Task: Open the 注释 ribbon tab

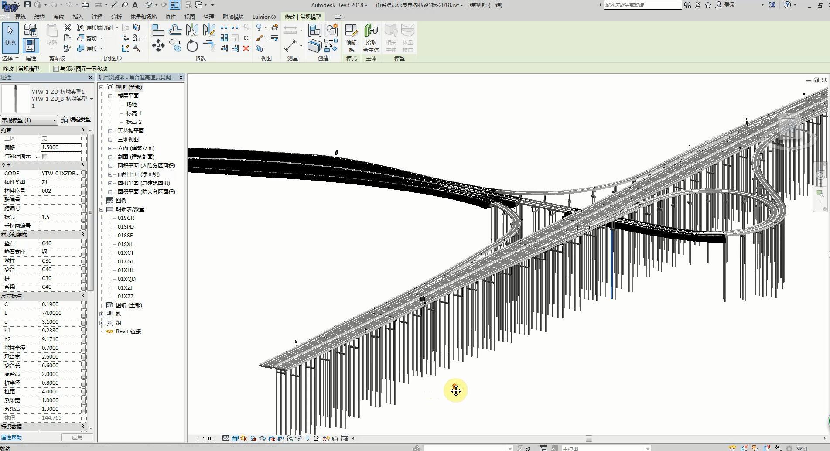Action: pos(97,17)
